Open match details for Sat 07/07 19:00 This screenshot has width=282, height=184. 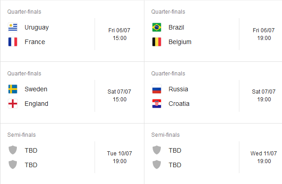264,95
